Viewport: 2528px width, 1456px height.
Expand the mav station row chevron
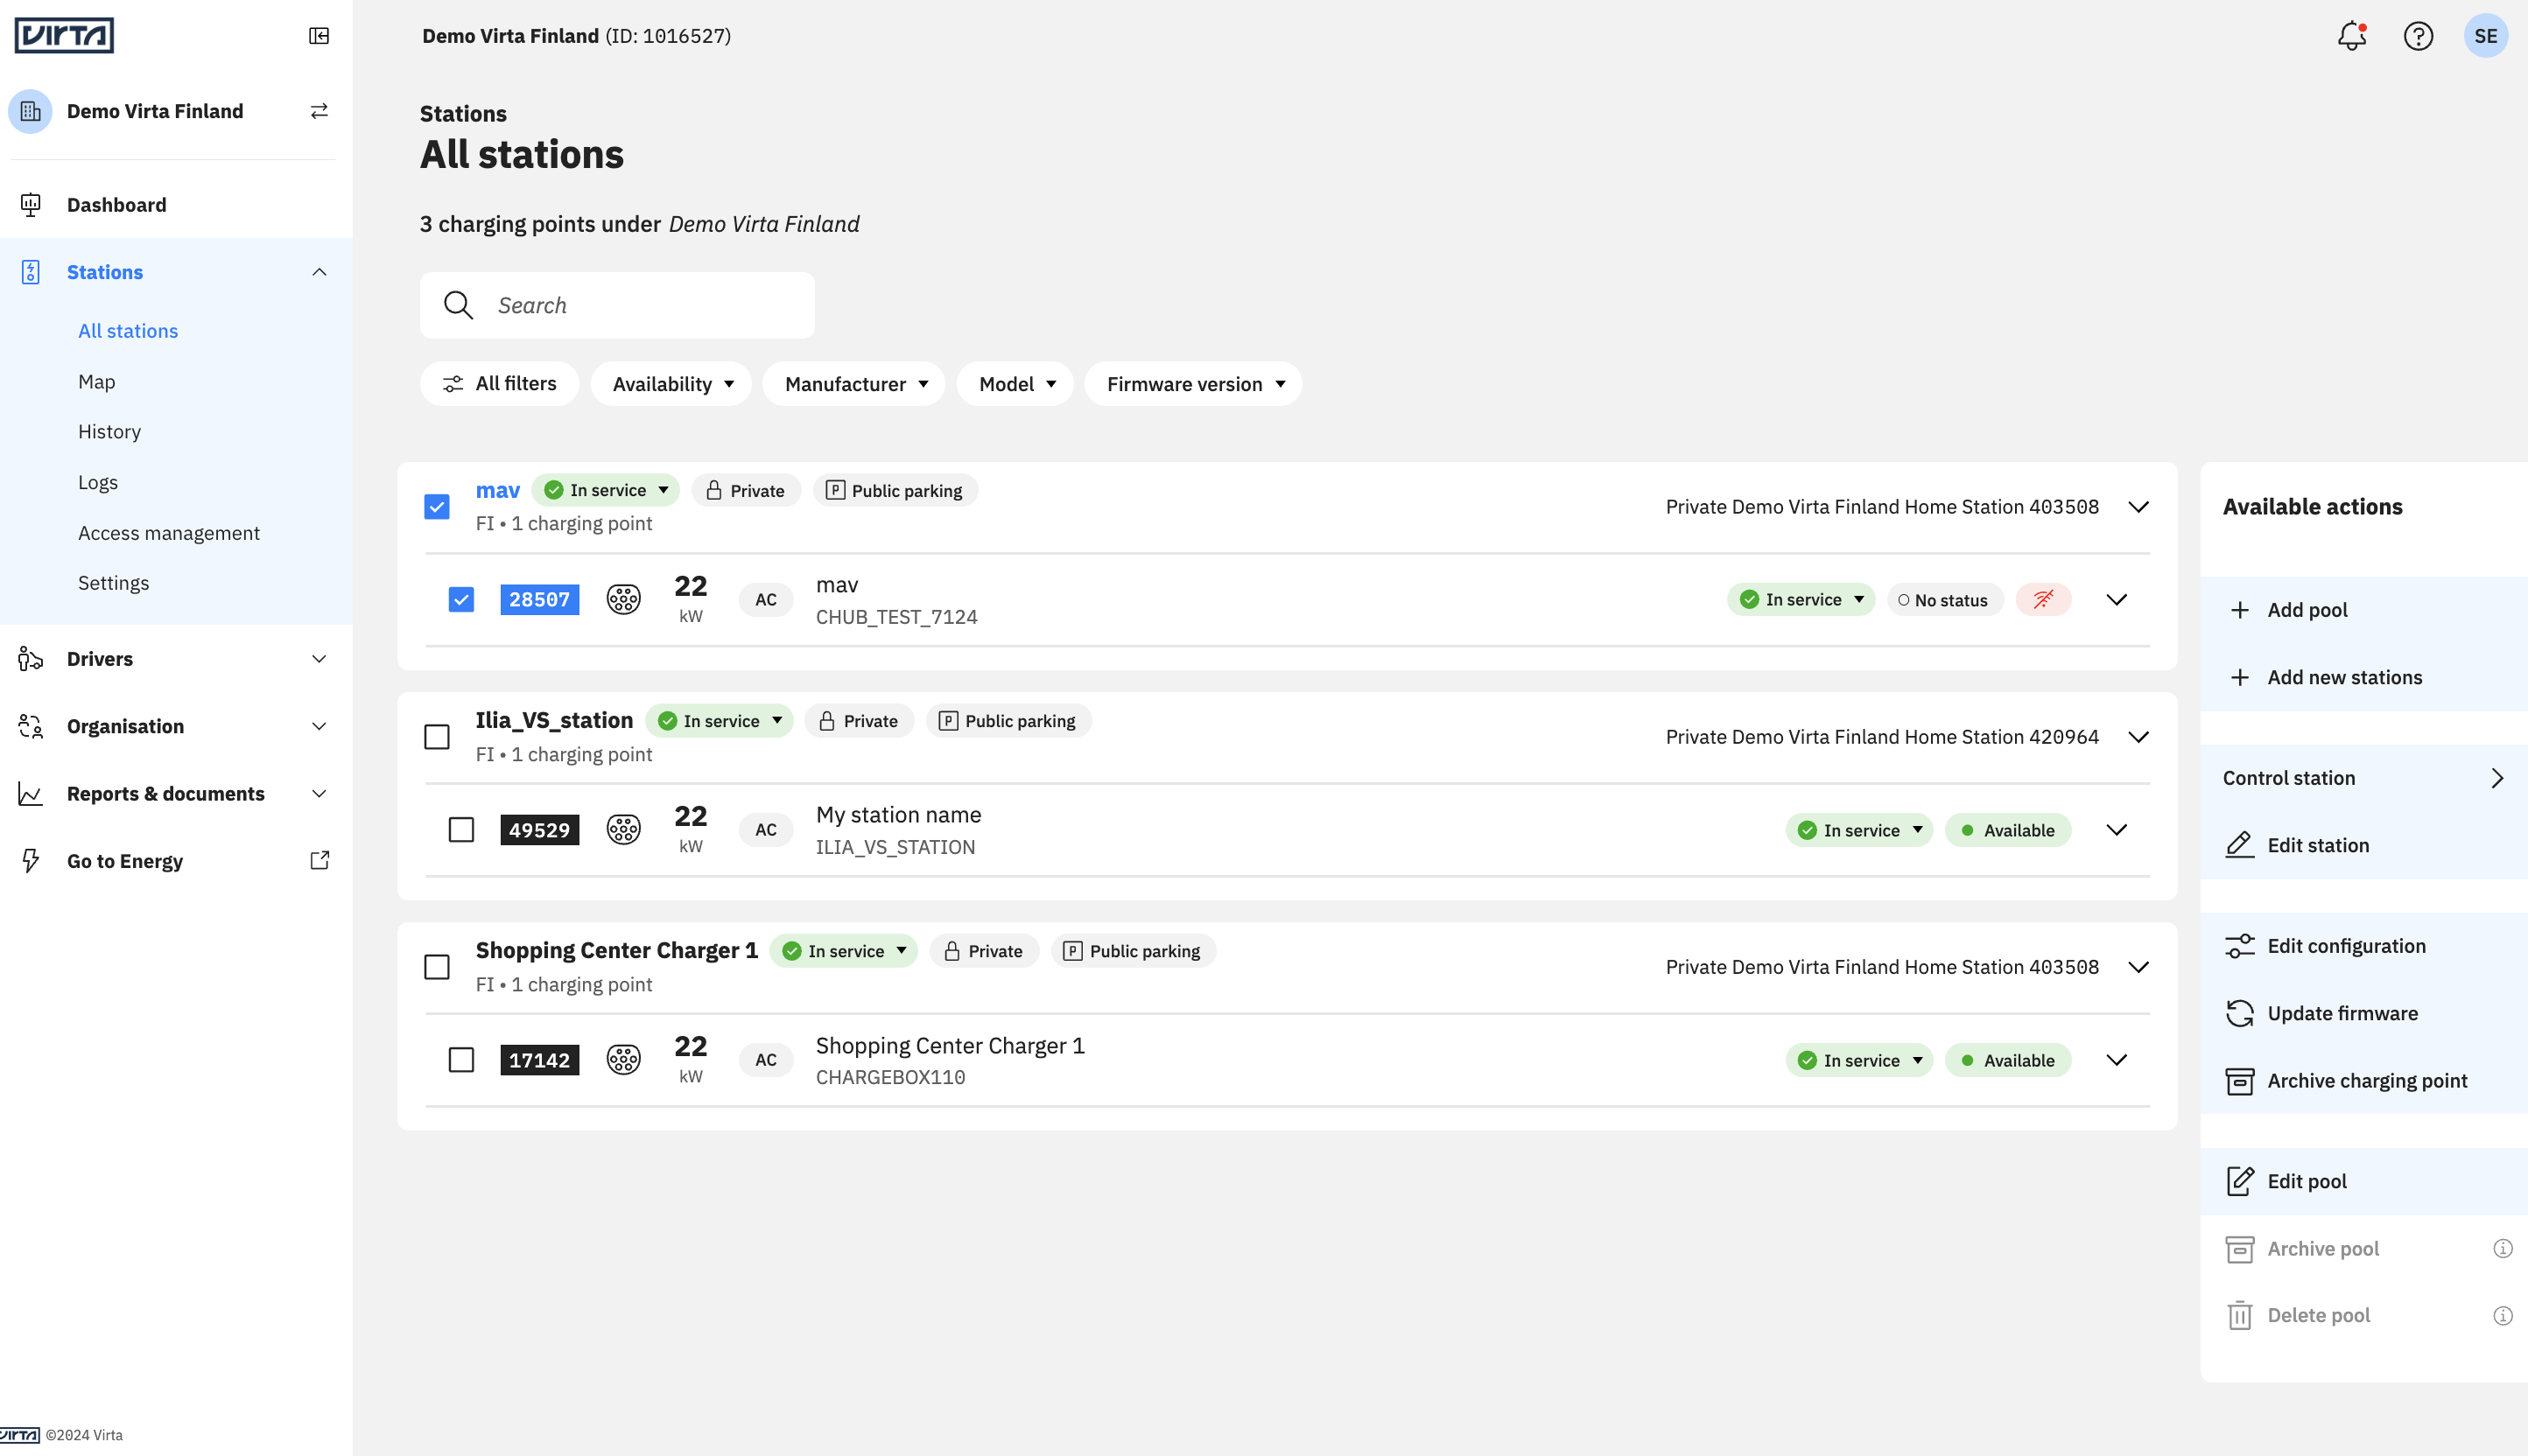[2138, 507]
